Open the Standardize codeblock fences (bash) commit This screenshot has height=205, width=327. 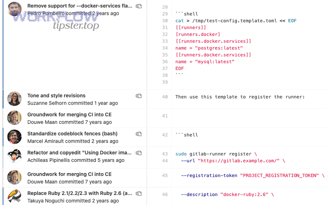(x=72, y=134)
